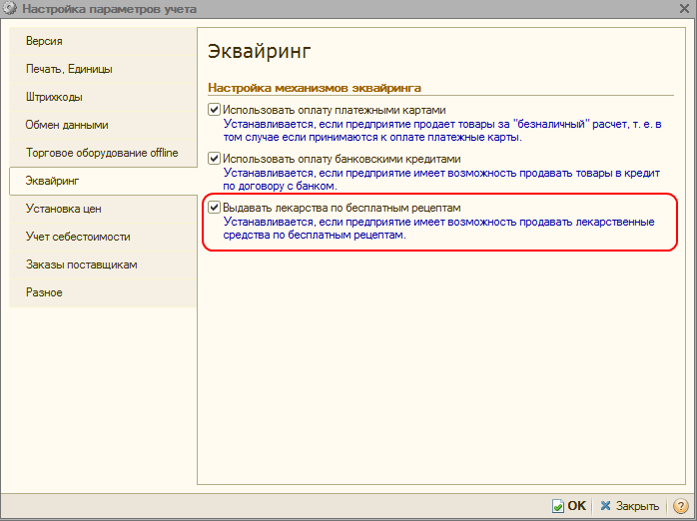Open the Версия settings tab
697x521 pixels.
point(45,41)
